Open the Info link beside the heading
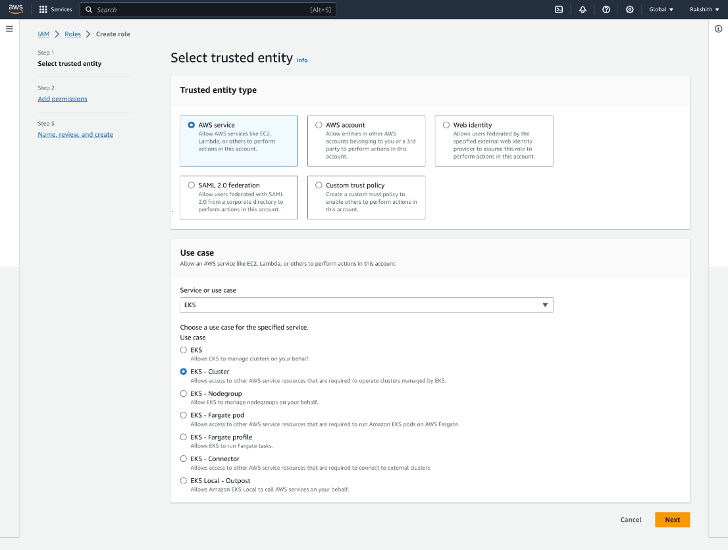This screenshot has height=550, width=728. 301,60
